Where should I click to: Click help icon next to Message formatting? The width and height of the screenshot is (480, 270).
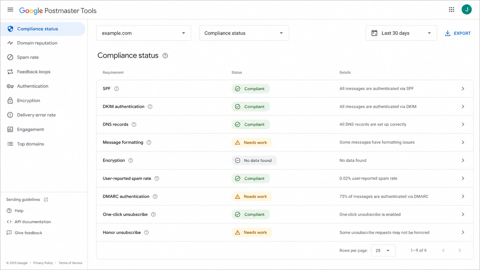(x=149, y=143)
